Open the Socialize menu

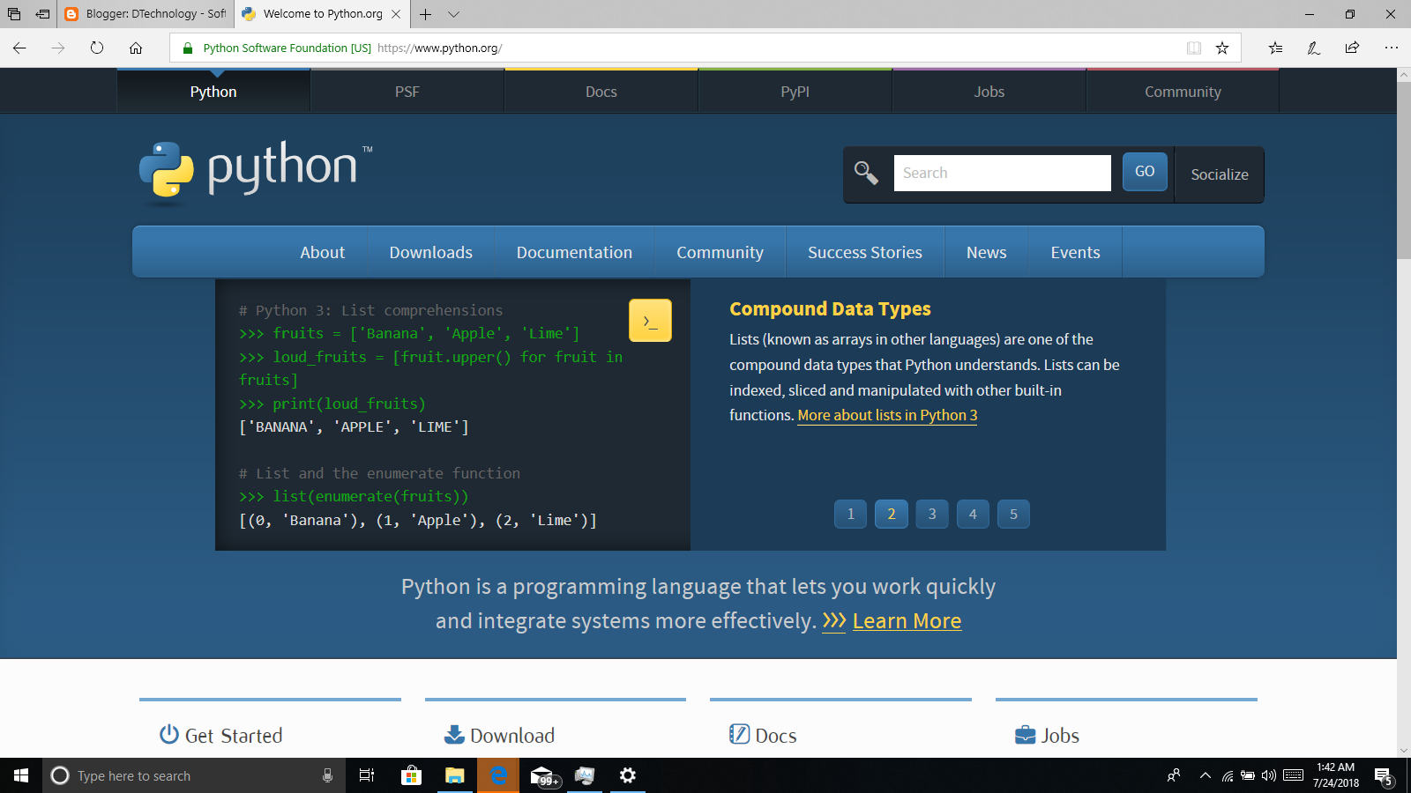coord(1220,174)
